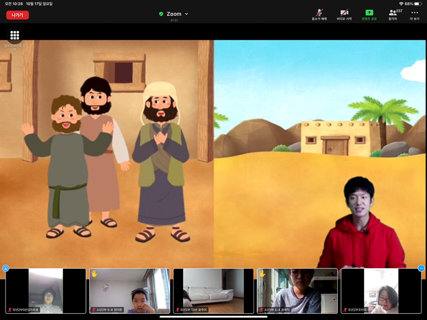Viewport: 427px width, 320px height.
Task: Tap the 오전 10:28 clock in status bar
Action: pyautogui.click(x=14, y=4)
